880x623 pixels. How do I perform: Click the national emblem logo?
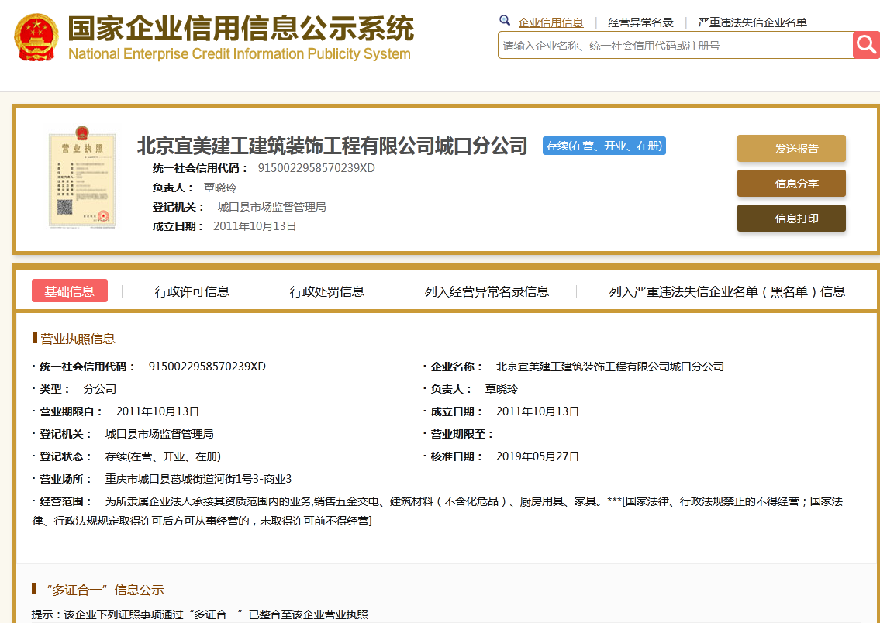(x=36, y=37)
